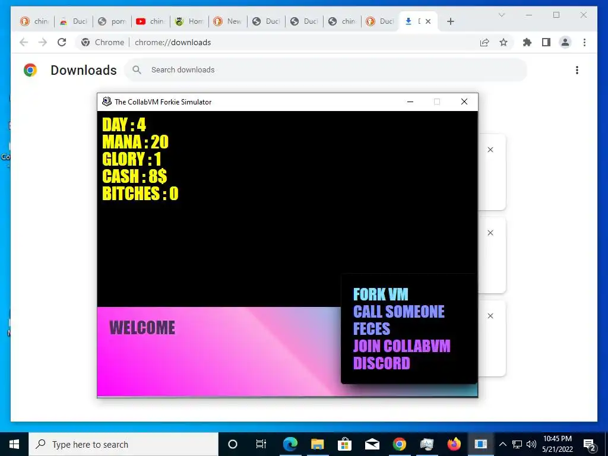Switch to Chrome via its taskbar icon

tap(400, 444)
